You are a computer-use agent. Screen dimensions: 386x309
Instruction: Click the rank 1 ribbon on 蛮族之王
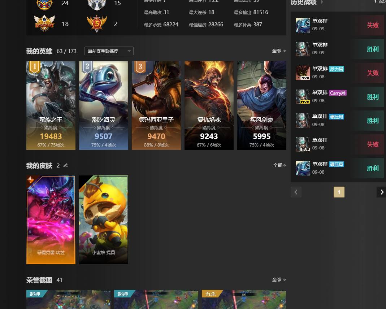tap(34, 67)
